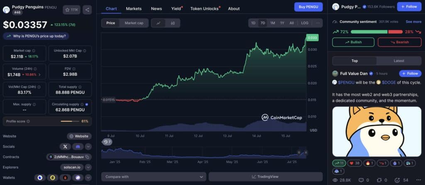Set chart range to 1M
This screenshot has width=425, height=185.
click(x=273, y=23)
